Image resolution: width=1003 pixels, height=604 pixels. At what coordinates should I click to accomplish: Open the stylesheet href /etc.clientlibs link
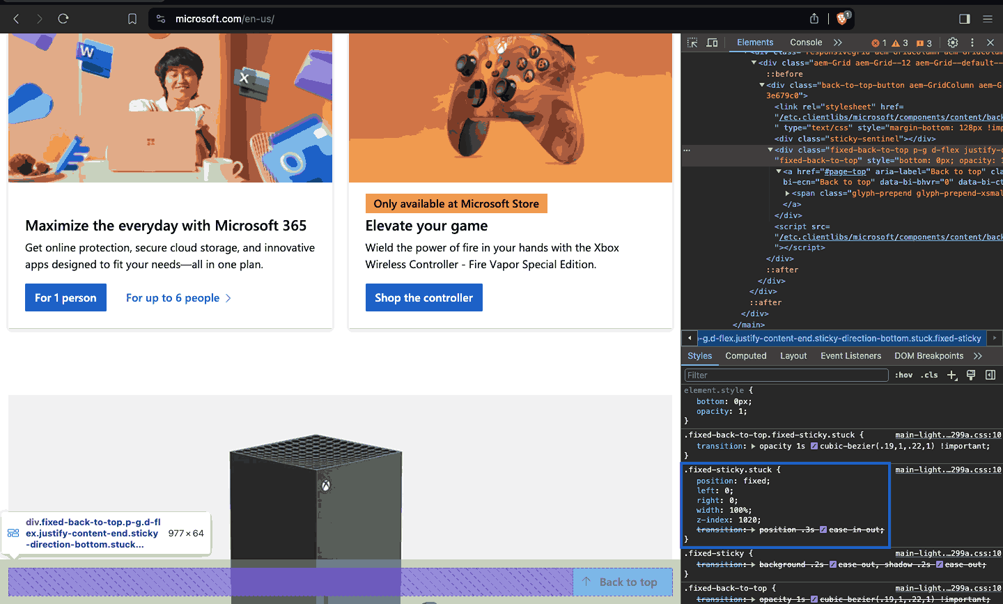click(890, 117)
